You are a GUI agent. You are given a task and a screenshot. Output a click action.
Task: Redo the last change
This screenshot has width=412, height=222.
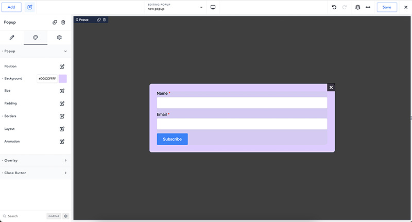click(x=344, y=7)
